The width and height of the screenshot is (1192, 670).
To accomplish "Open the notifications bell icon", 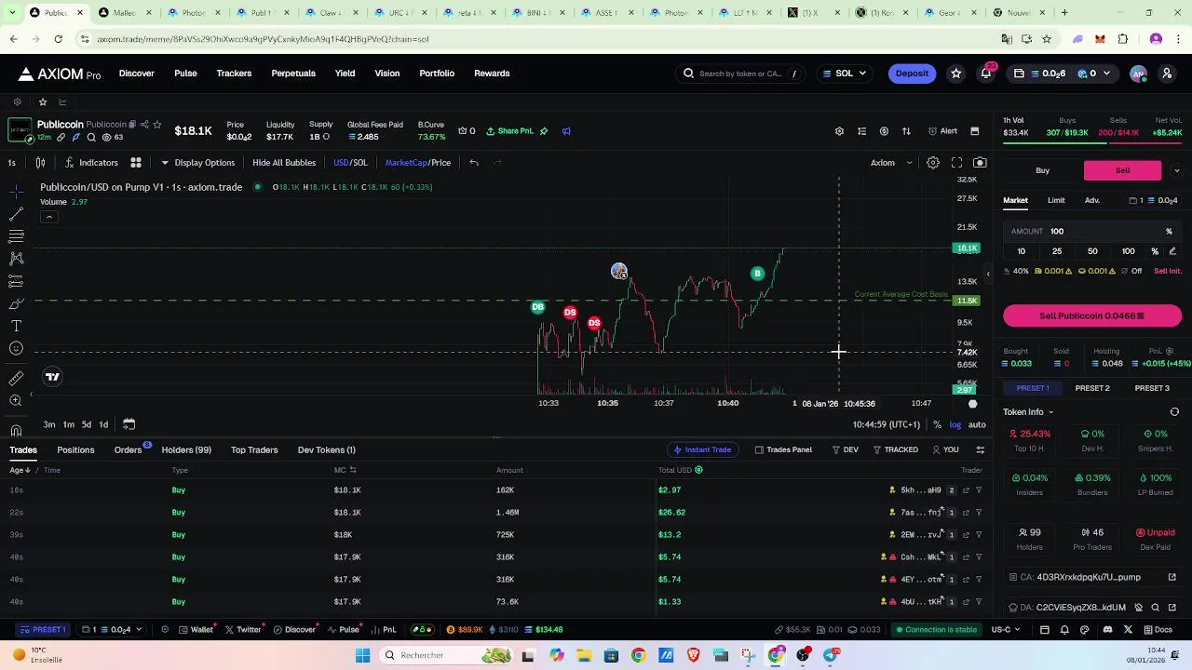I will tap(986, 74).
